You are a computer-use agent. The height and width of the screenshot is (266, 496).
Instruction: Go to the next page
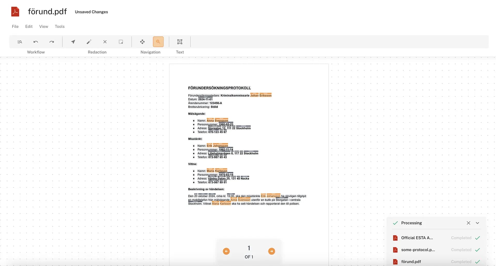click(272, 251)
